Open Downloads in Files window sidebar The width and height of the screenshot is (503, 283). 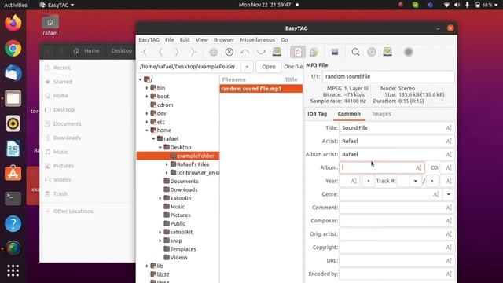(x=67, y=138)
